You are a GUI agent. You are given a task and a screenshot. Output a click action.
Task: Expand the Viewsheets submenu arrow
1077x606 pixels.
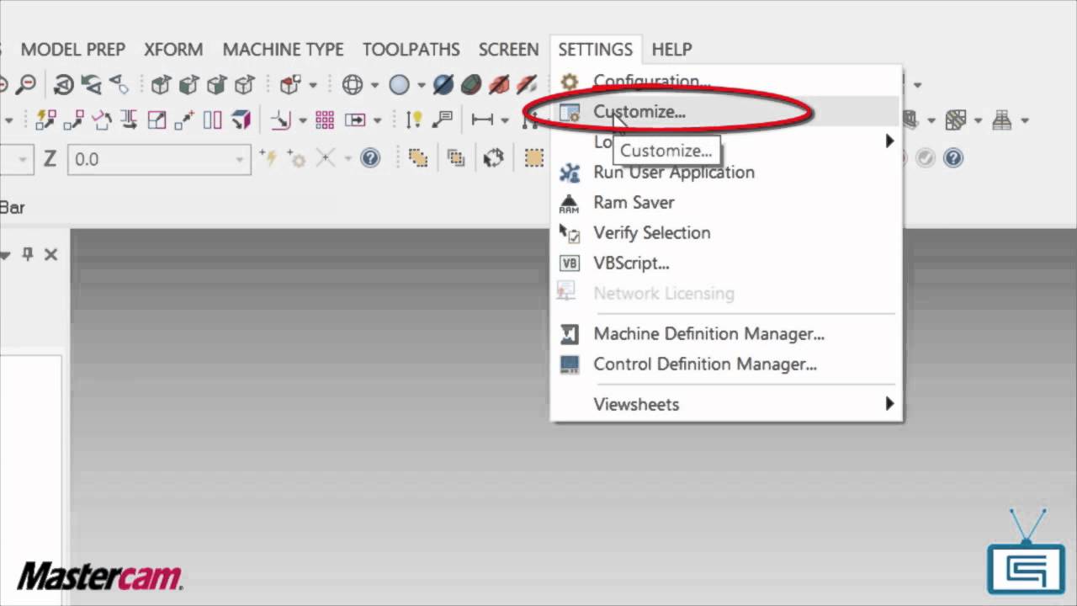coord(889,404)
